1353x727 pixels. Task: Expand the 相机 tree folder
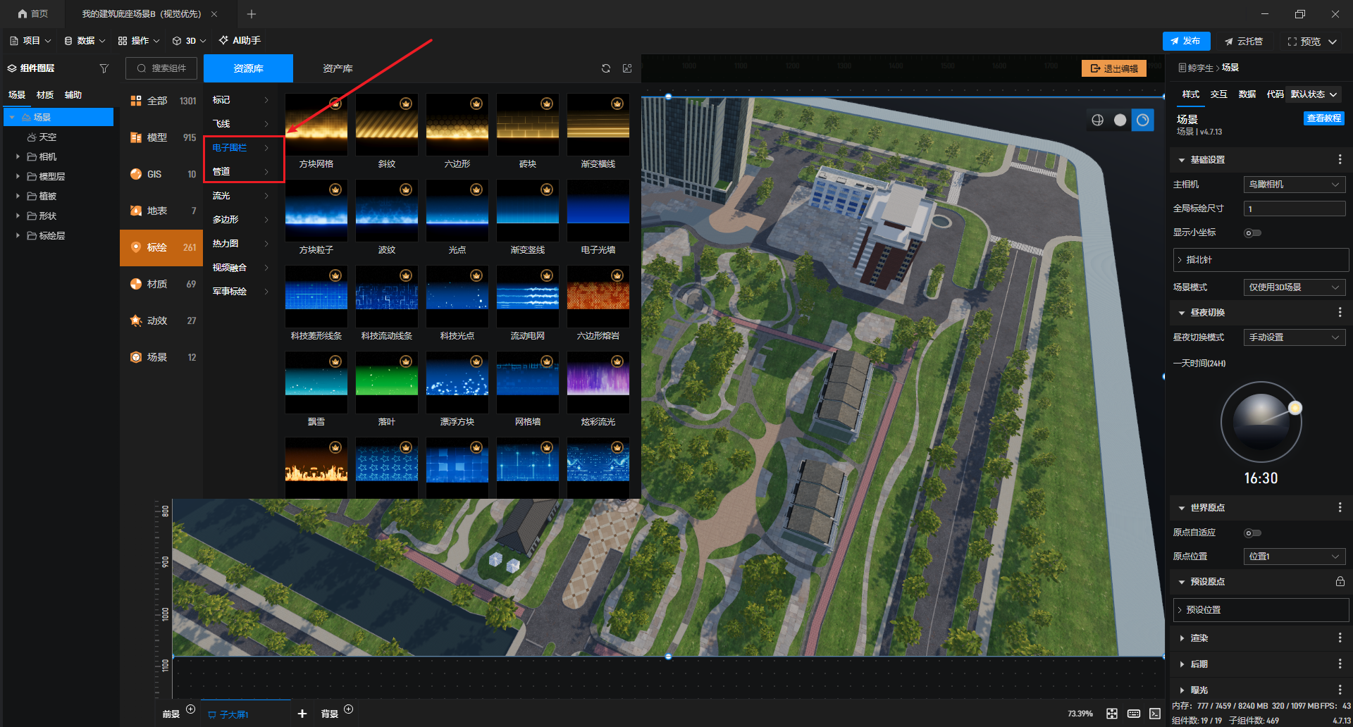tap(18, 156)
